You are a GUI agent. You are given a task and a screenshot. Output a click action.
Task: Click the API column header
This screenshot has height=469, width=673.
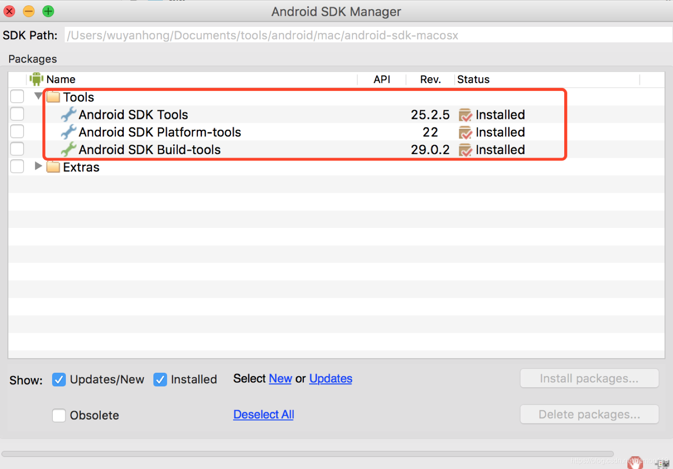click(382, 79)
